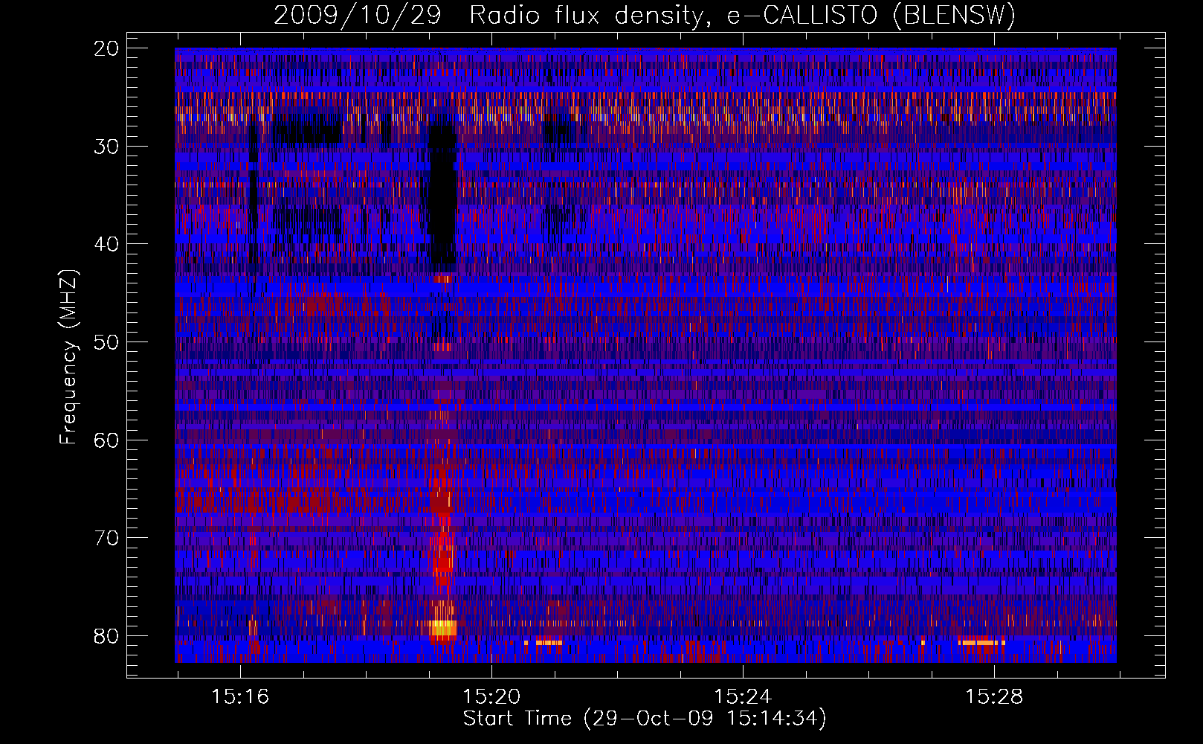Screen dimensions: 1203x744
Task: Click the bright yellow burst peak near 80 MHz
Action: pyautogui.click(x=443, y=629)
